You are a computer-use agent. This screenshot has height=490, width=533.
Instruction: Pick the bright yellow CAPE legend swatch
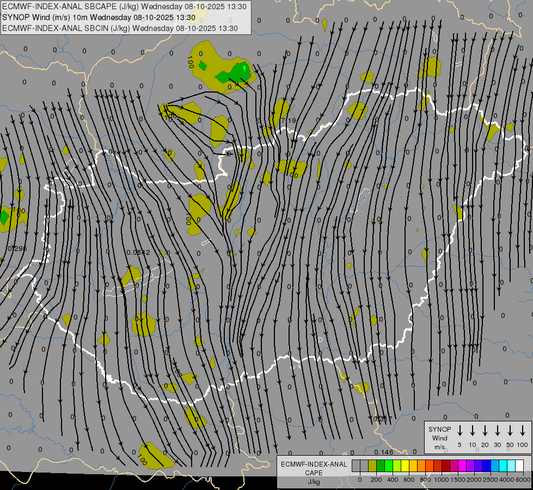pyautogui.click(x=405, y=465)
